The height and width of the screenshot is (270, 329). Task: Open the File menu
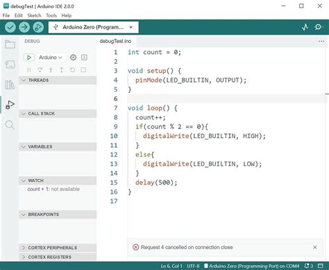point(6,15)
